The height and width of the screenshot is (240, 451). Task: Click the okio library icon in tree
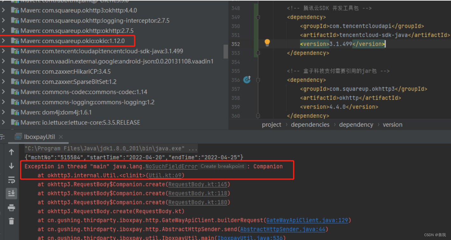click(x=15, y=41)
